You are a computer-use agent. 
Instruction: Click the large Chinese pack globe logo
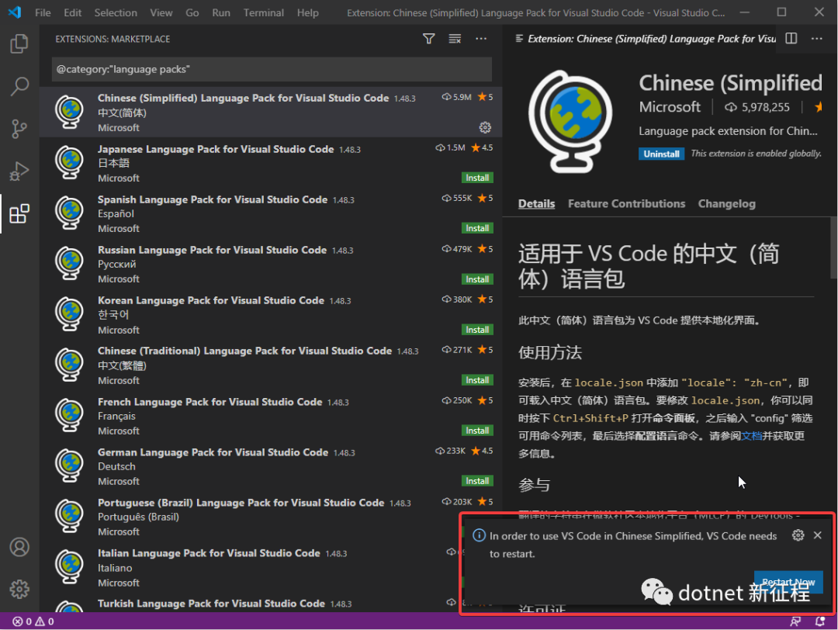tap(570, 121)
